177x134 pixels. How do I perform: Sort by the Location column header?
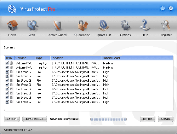click(x=76, y=58)
